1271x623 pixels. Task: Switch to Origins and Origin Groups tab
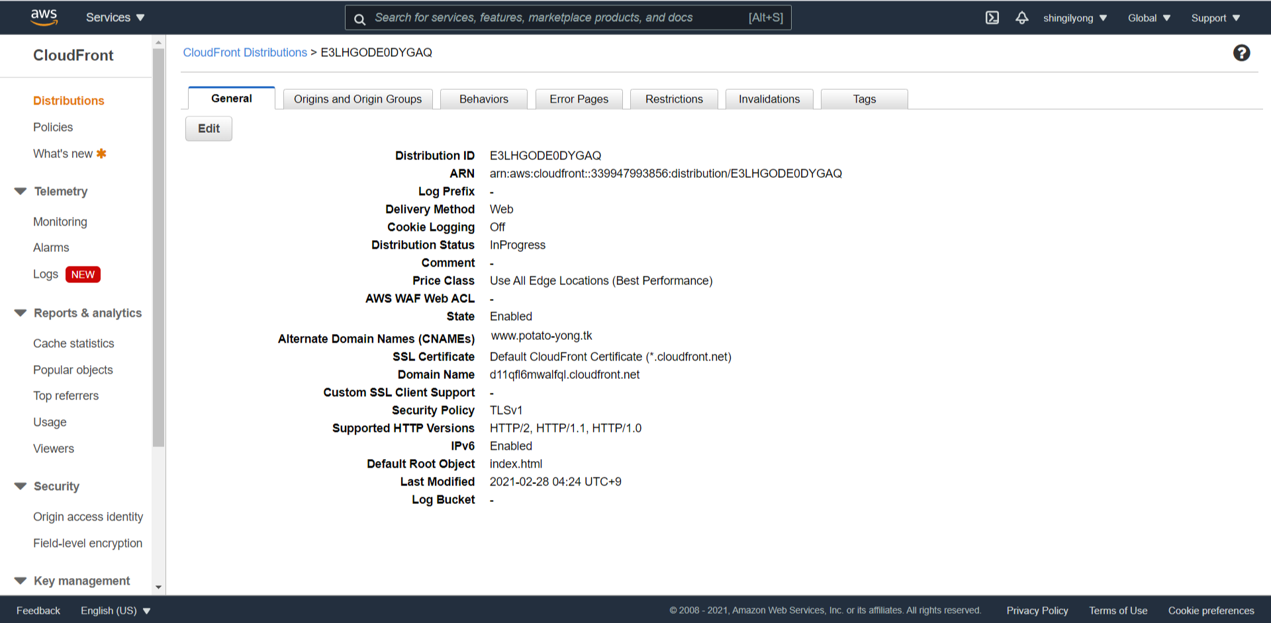pyautogui.click(x=357, y=99)
